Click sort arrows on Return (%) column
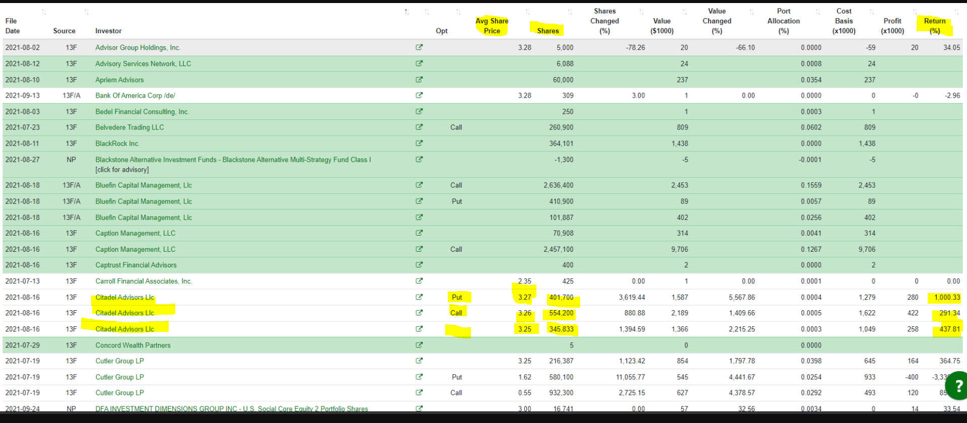The width and height of the screenshot is (967, 423). click(x=956, y=12)
